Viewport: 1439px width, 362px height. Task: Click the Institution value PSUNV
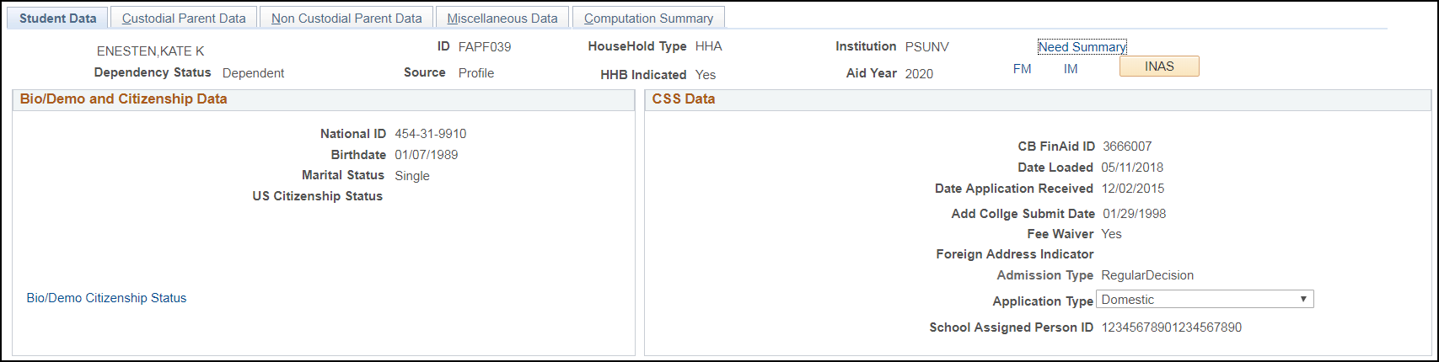pos(927,47)
